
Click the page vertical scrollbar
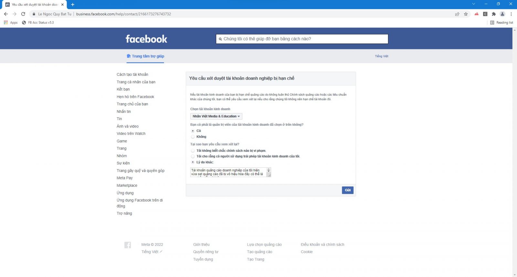pos(514,152)
